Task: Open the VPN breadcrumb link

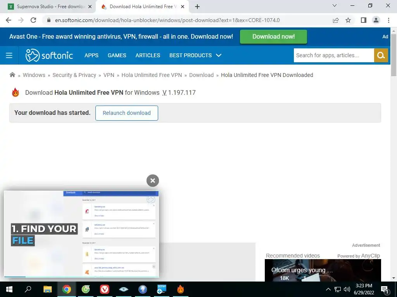Action: tap(109, 75)
